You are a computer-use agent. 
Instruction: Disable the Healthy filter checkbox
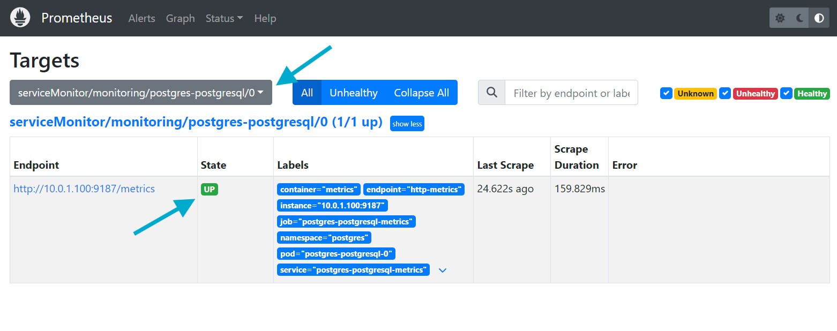(x=786, y=93)
